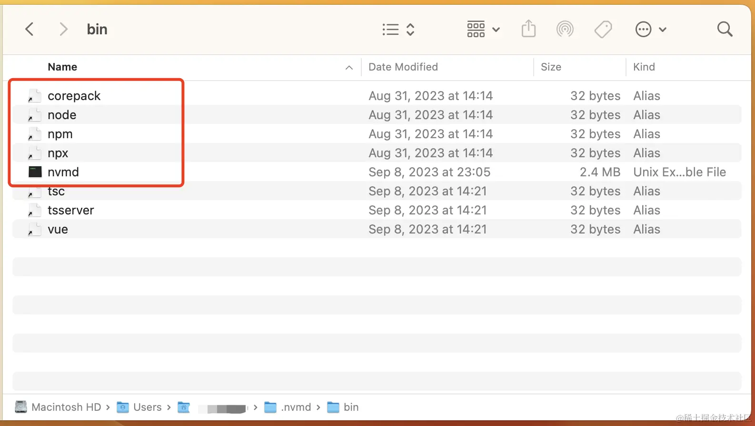Click the corepack file name
Screen dimensions: 755x426
tap(74, 96)
